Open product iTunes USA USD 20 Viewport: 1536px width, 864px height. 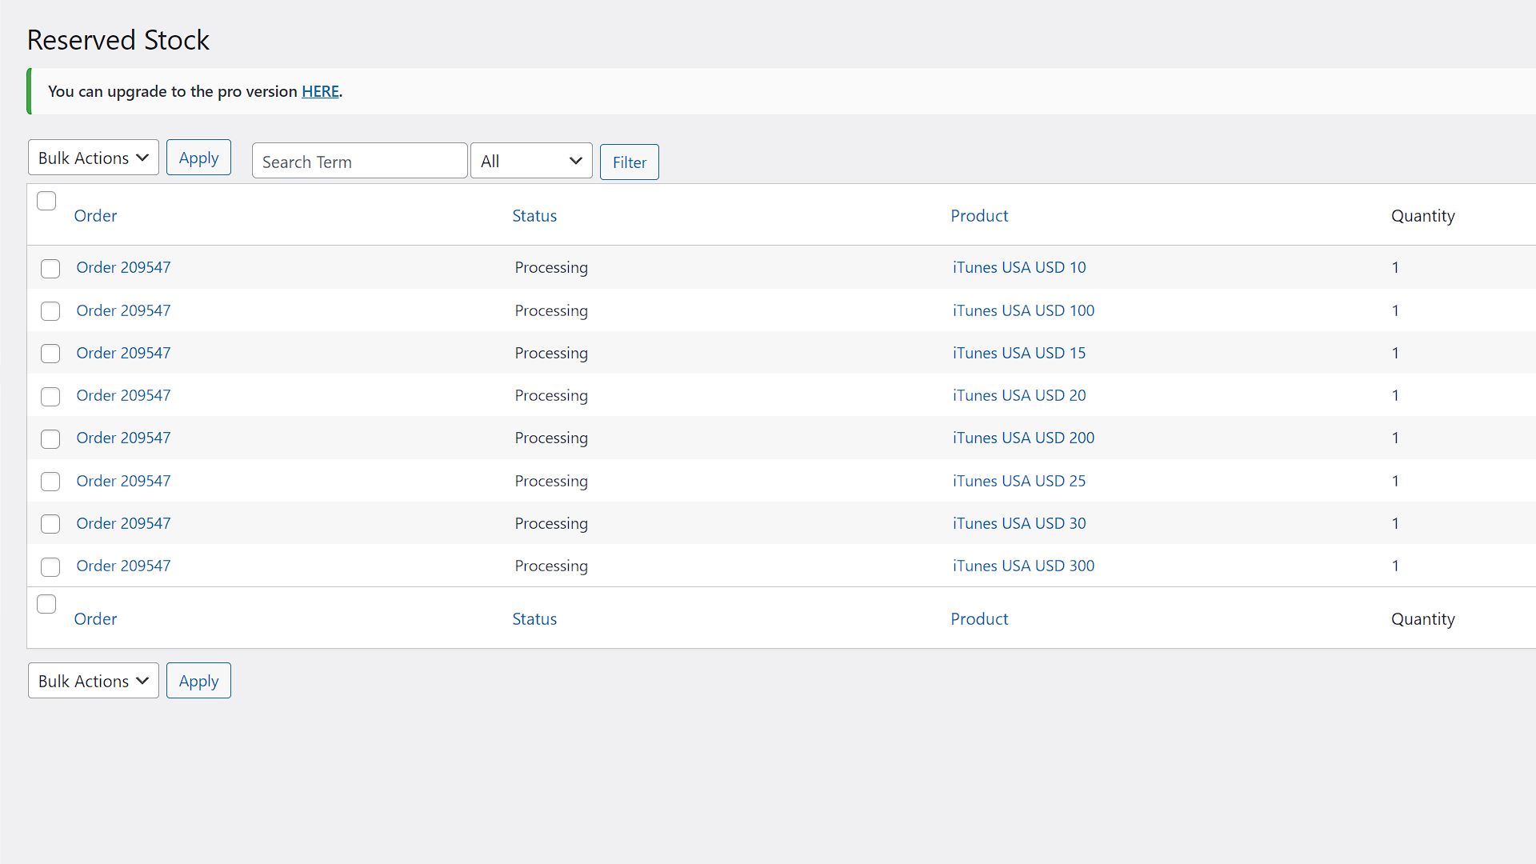tap(1019, 395)
